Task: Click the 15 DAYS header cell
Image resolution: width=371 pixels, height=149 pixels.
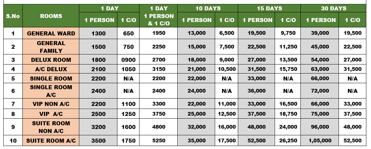Action: point(269,8)
